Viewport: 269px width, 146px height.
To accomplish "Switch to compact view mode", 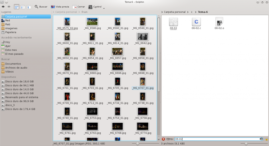I will coord(23,7).
